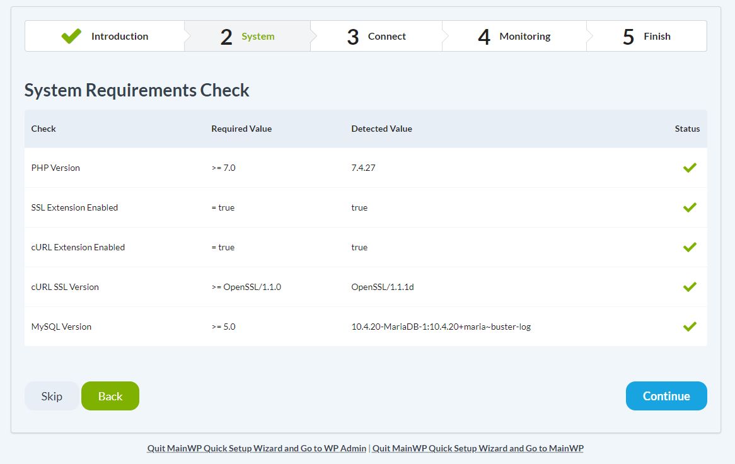Click the blue Continue button
735x464 pixels.
pyautogui.click(x=666, y=396)
